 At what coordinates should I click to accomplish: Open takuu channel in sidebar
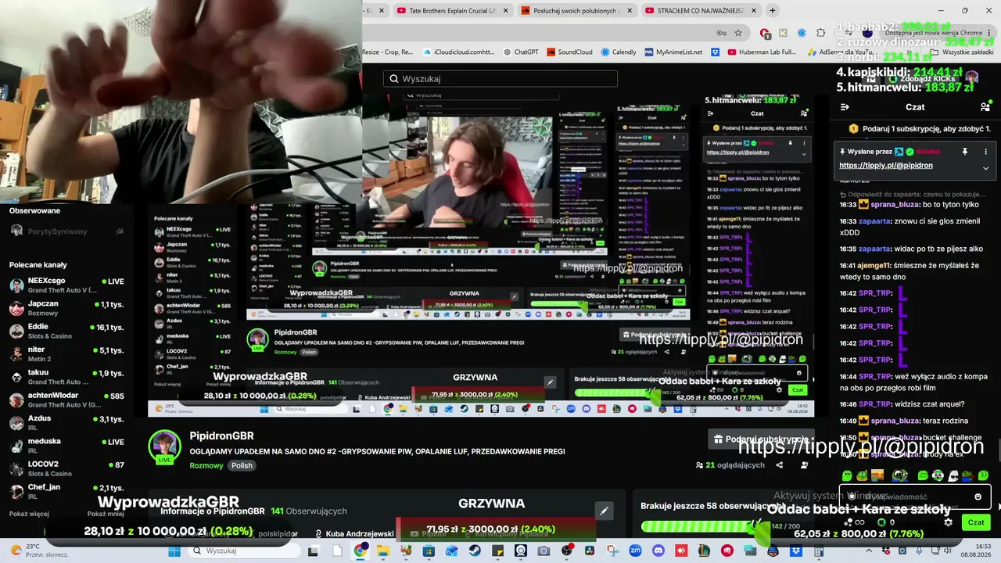66,377
